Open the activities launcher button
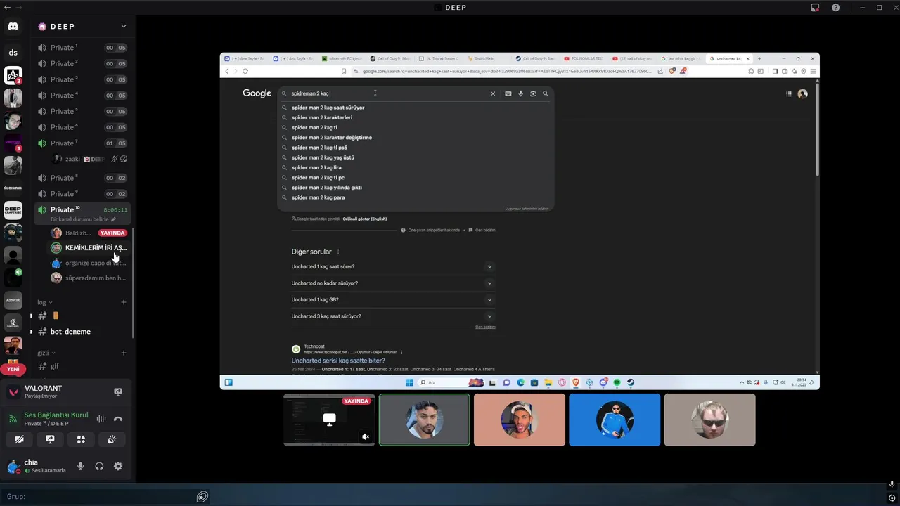Viewport: 900px width, 506px height. (x=81, y=439)
